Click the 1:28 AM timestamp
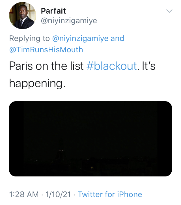This screenshot has width=181, height=205. click(24, 194)
